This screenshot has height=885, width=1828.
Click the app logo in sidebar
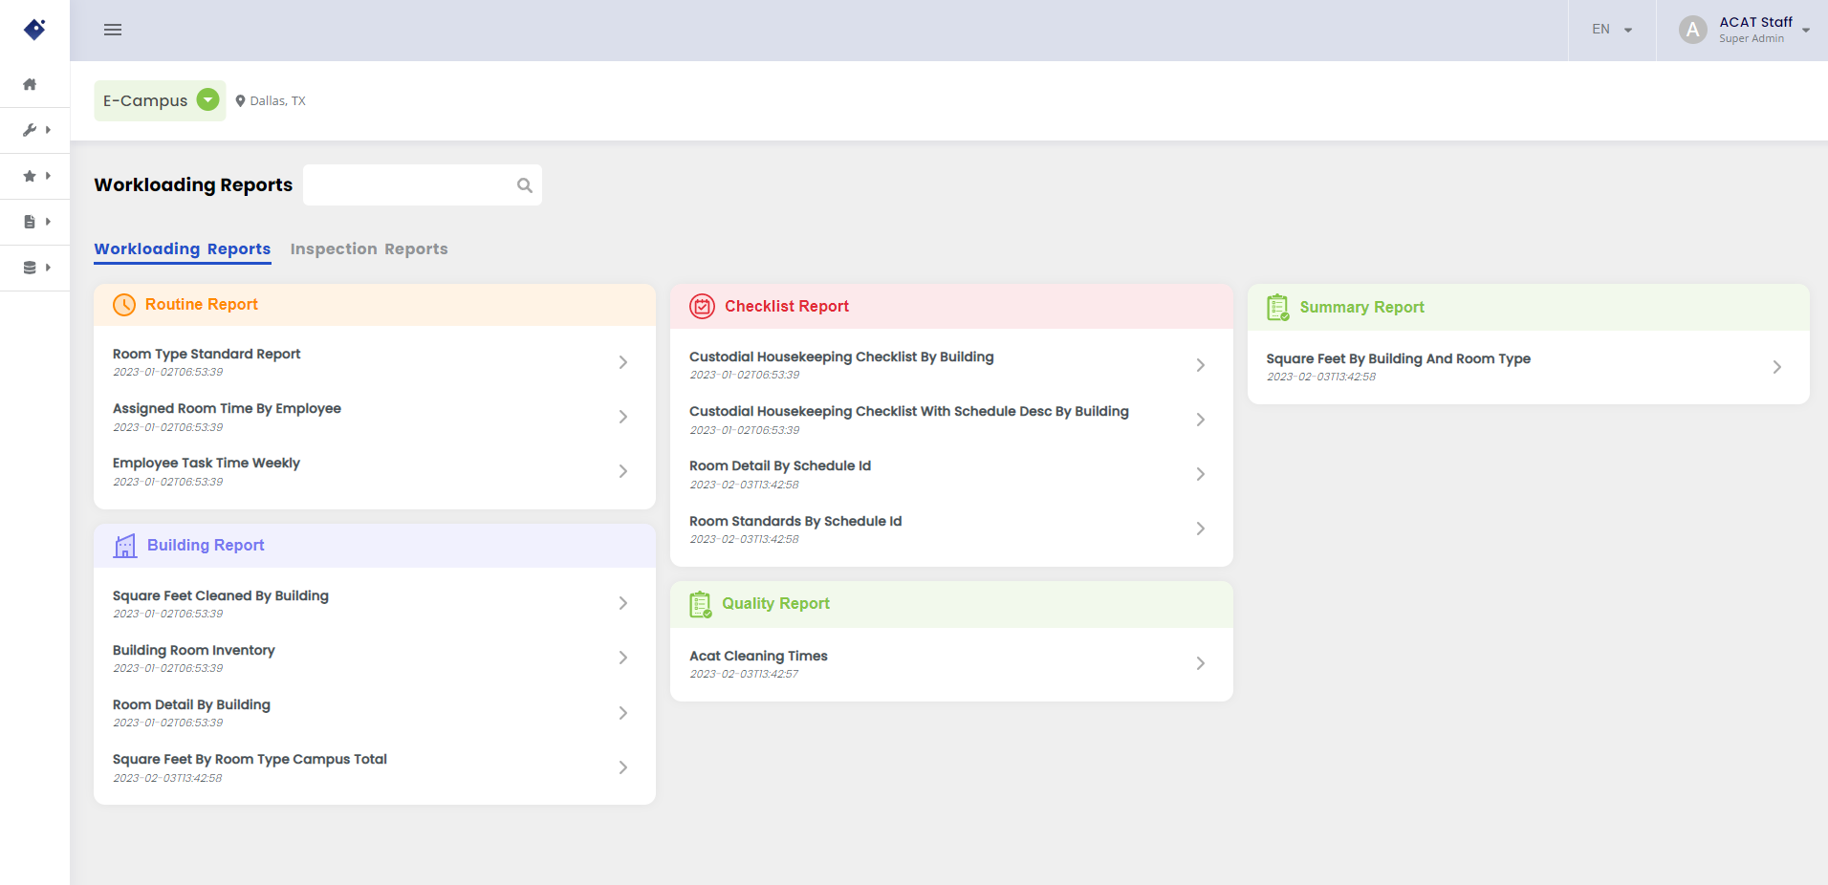point(34,30)
